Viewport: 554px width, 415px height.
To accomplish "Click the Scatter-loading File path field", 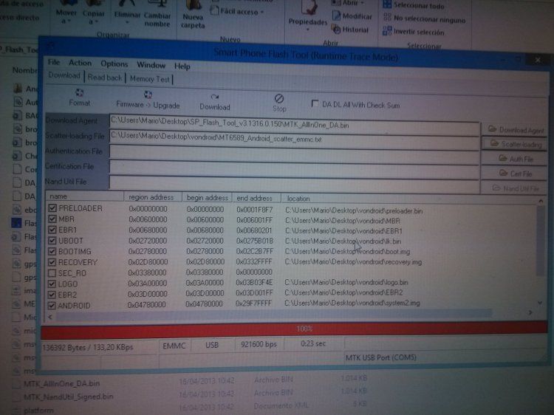I will (294, 140).
